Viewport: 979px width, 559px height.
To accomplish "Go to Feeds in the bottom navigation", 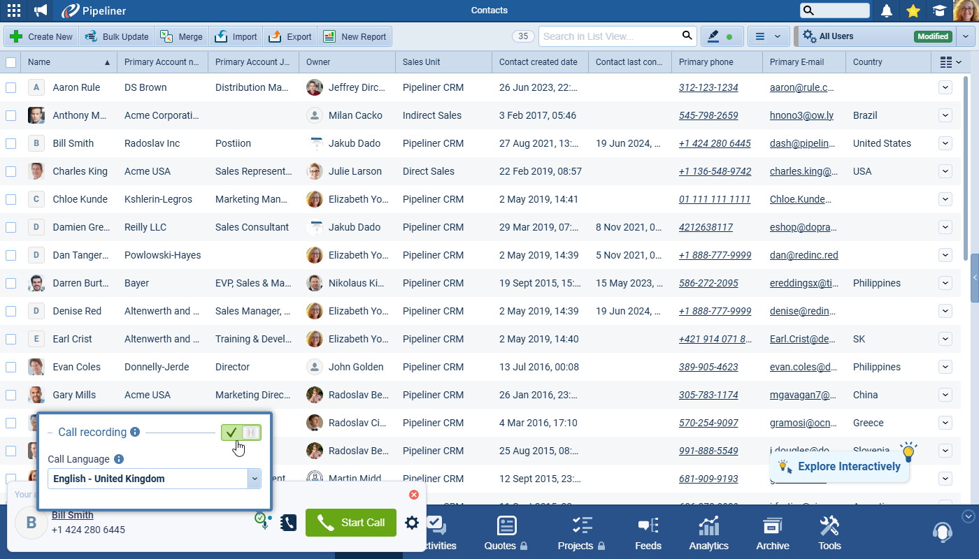I will click(648, 533).
